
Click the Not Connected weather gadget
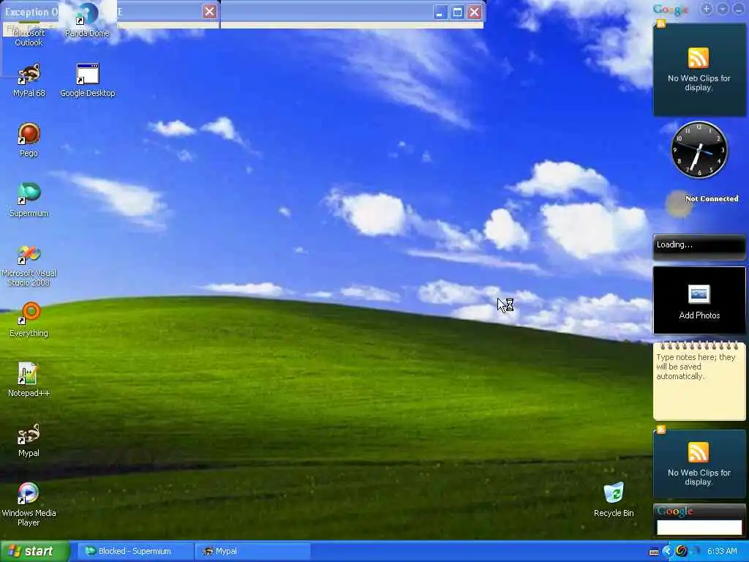pyautogui.click(x=701, y=204)
